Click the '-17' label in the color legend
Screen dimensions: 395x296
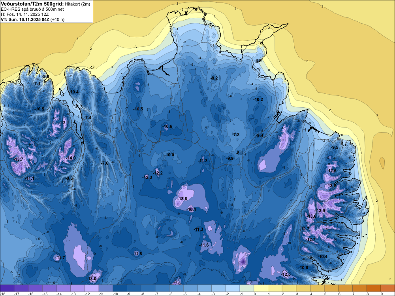[17, 294]
